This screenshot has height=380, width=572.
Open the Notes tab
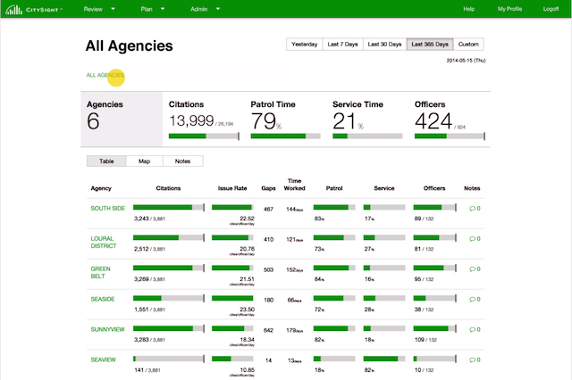pos(182,161)
